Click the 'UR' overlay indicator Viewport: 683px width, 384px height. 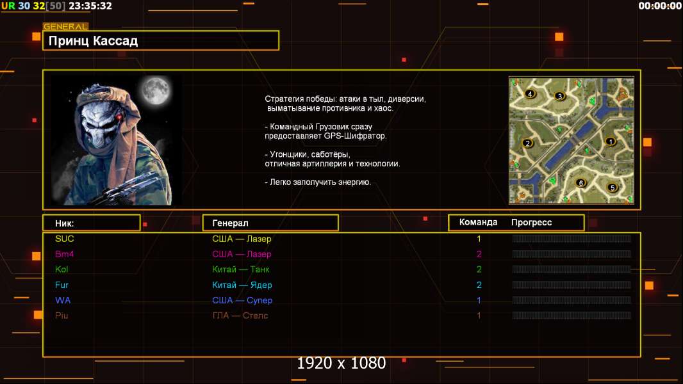(x=8, y=6)
